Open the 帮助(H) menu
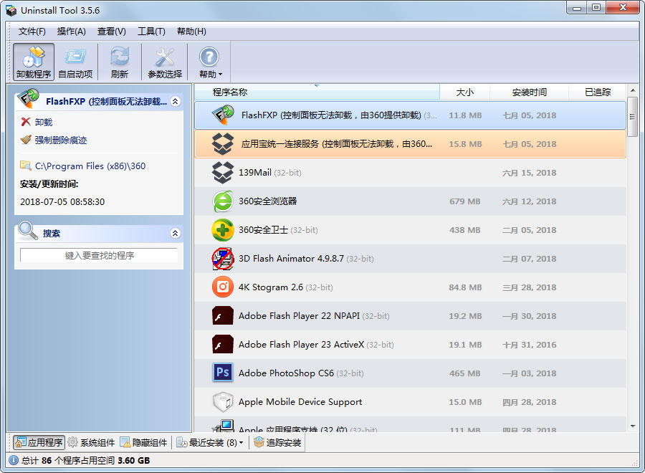This screenshot has height=473, width=645. (191, 32)
